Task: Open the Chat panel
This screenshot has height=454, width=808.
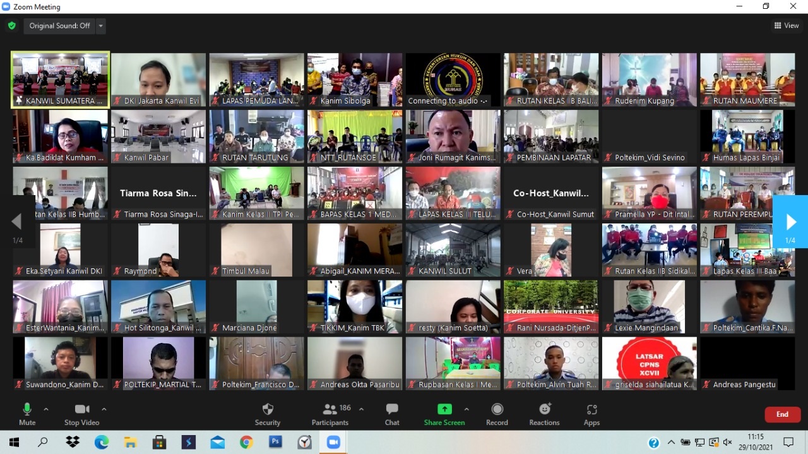Action: click(392, 410)
